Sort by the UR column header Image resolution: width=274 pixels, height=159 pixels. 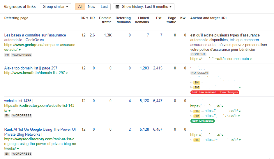pos(92,18)
